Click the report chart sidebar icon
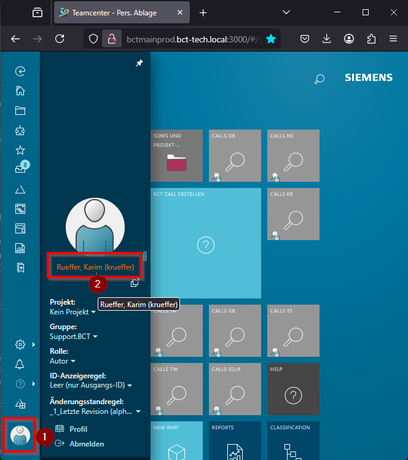Viewport: 408px width, 460px height. [x=20, y=248]
